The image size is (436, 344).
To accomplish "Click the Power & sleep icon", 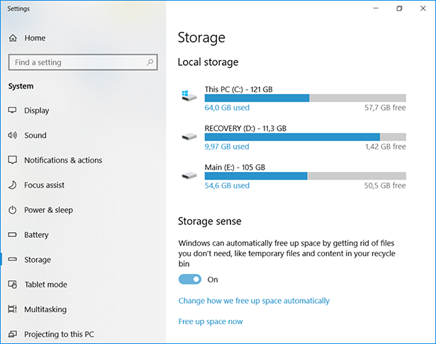I will click(x=12, y=210).
